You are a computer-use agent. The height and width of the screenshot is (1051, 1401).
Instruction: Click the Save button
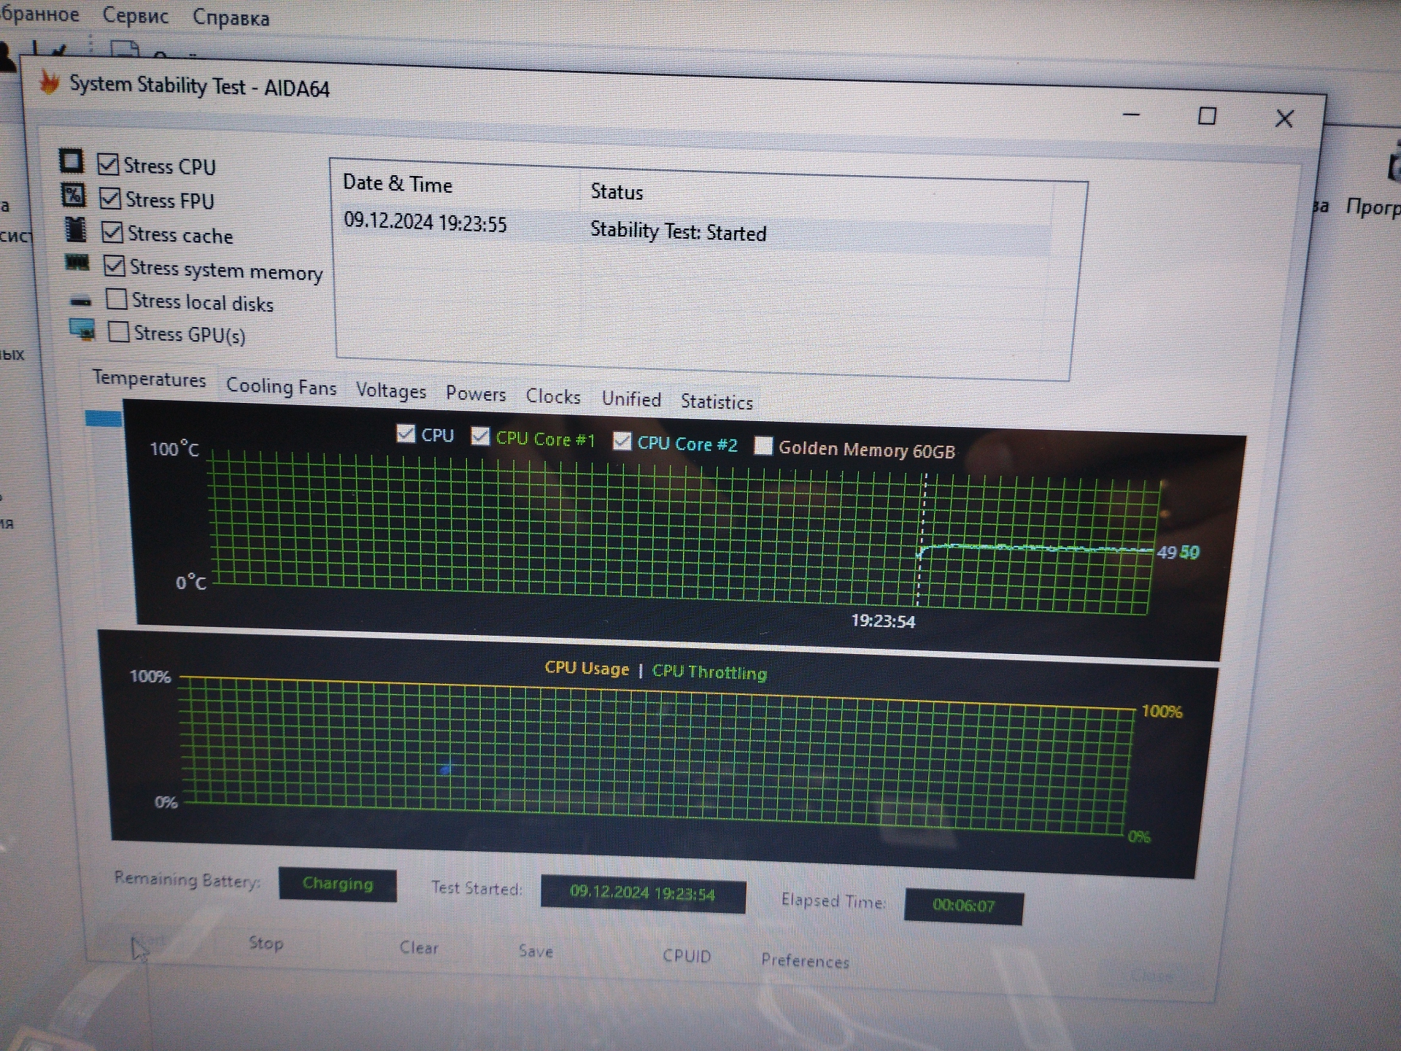tap(536, 951)
